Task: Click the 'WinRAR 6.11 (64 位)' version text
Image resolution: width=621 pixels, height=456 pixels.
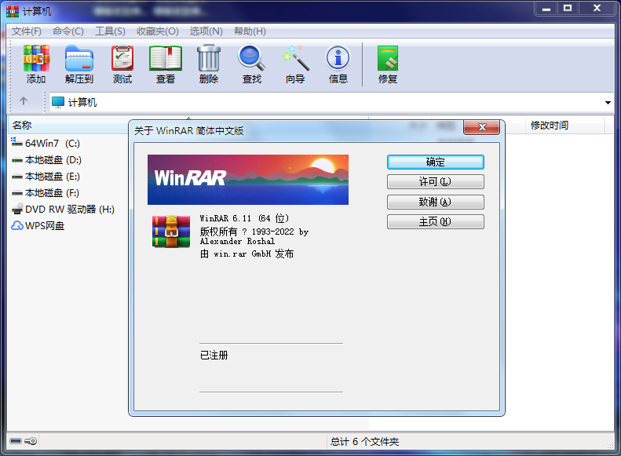Action: pos(244,218)
